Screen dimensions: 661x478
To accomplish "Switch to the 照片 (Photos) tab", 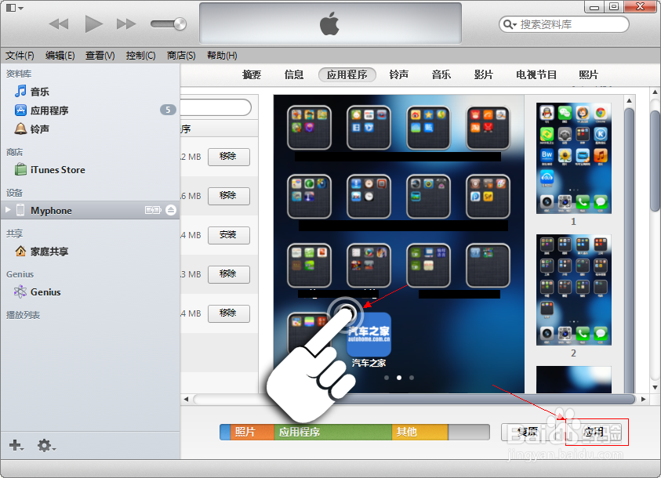I will tap(589, 75).
